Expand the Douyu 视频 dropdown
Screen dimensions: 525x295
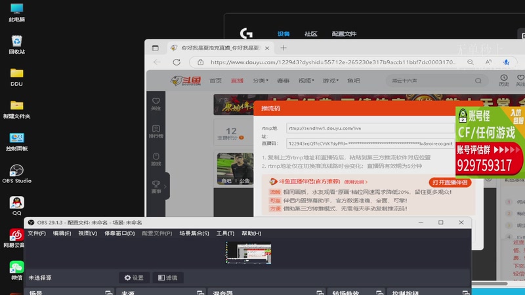click(x=306, y=81)
